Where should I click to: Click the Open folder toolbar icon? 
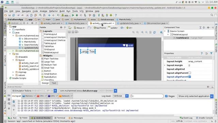tap(5, 15)
